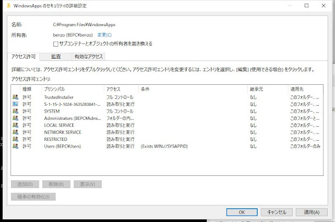The height and width of the screenshot is (222, 335).
Task: Select the RESTRICTED entry
Action: (x=56, y=139)
